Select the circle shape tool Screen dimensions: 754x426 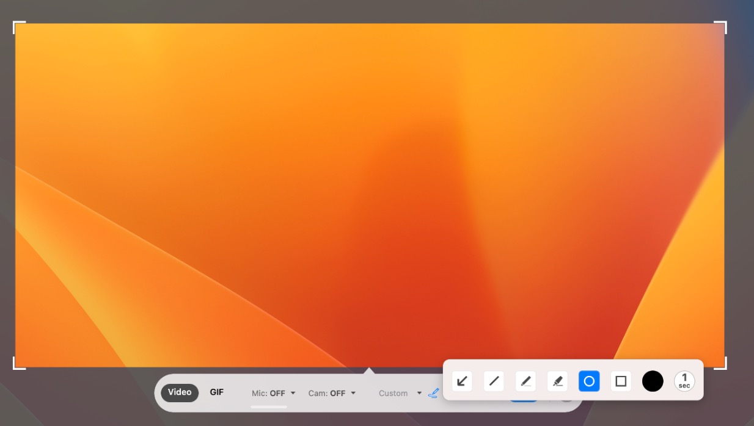[589, 381]
